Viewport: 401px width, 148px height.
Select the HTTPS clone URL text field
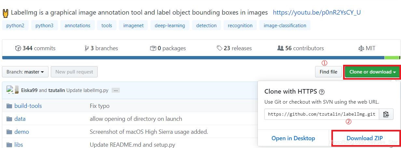click(x=322, y=114)
